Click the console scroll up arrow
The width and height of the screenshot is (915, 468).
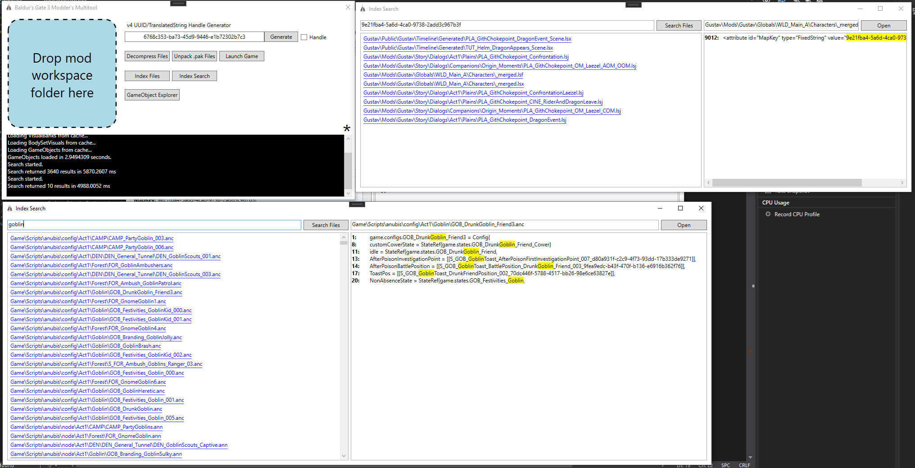click(x=348, y=139)
